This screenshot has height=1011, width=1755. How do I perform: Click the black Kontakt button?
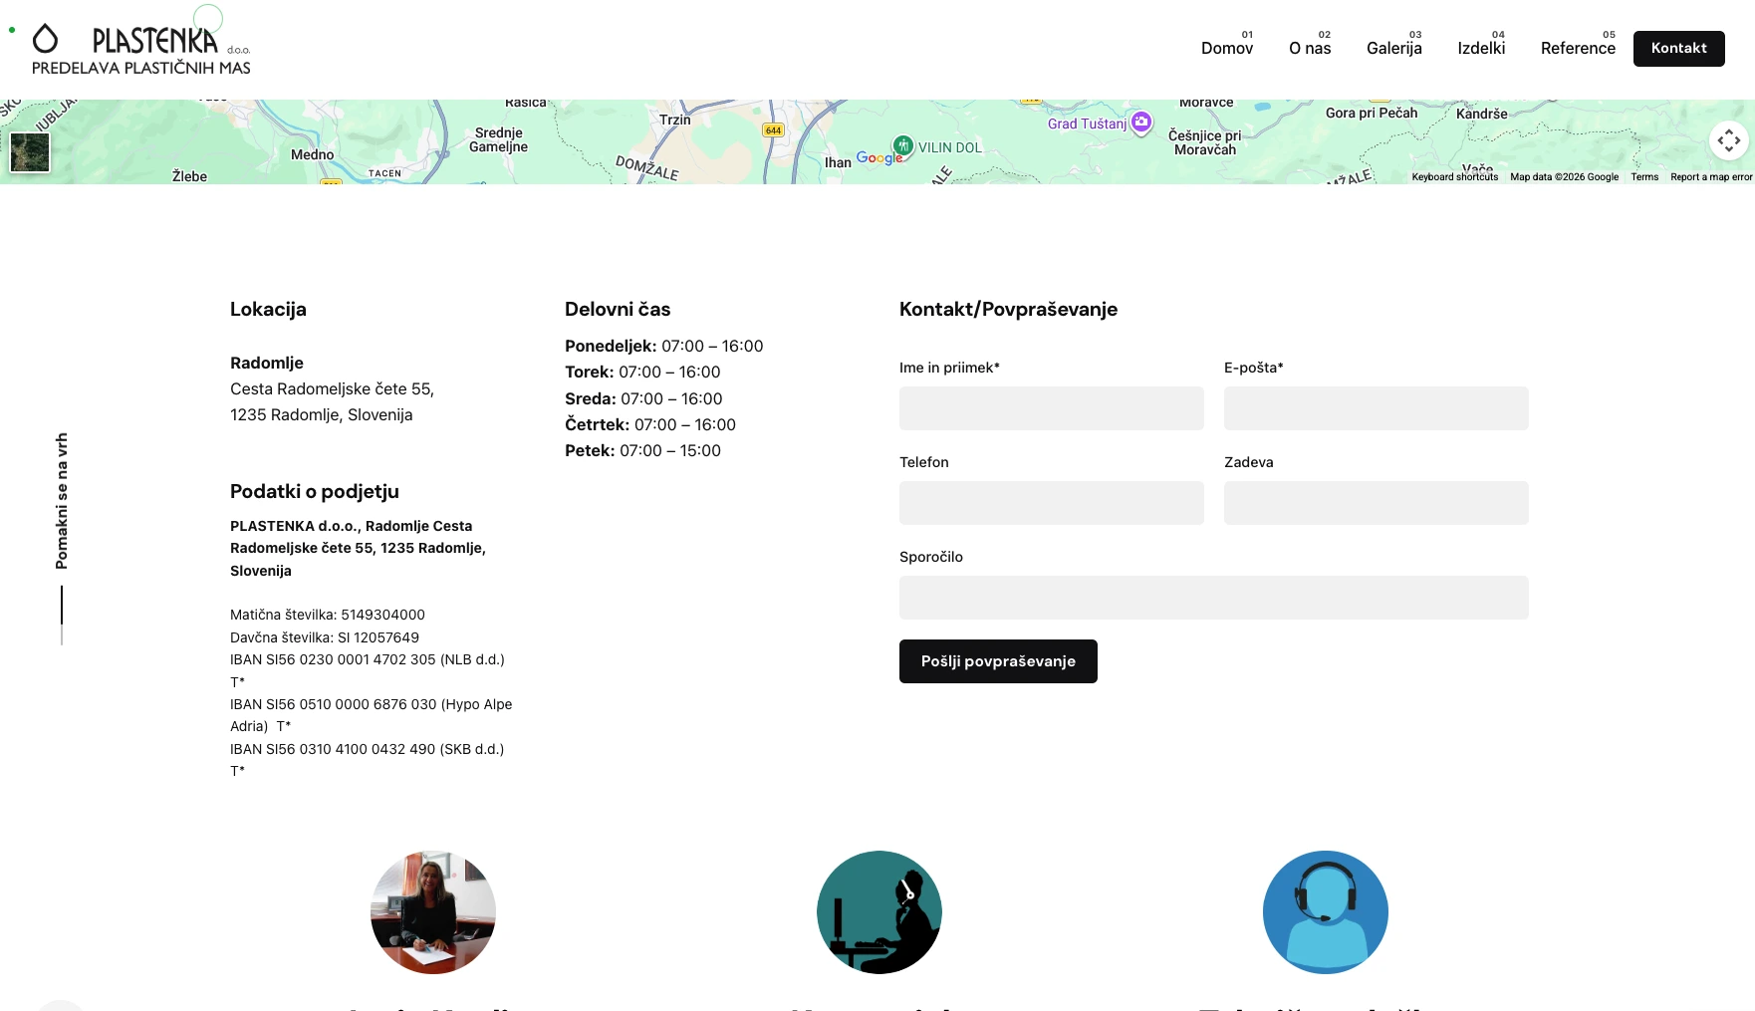click(x=1679, y=49)
